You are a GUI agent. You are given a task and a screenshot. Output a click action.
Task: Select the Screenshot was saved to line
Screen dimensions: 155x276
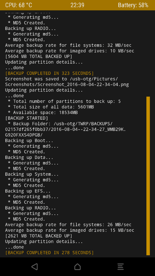(67, 82)
